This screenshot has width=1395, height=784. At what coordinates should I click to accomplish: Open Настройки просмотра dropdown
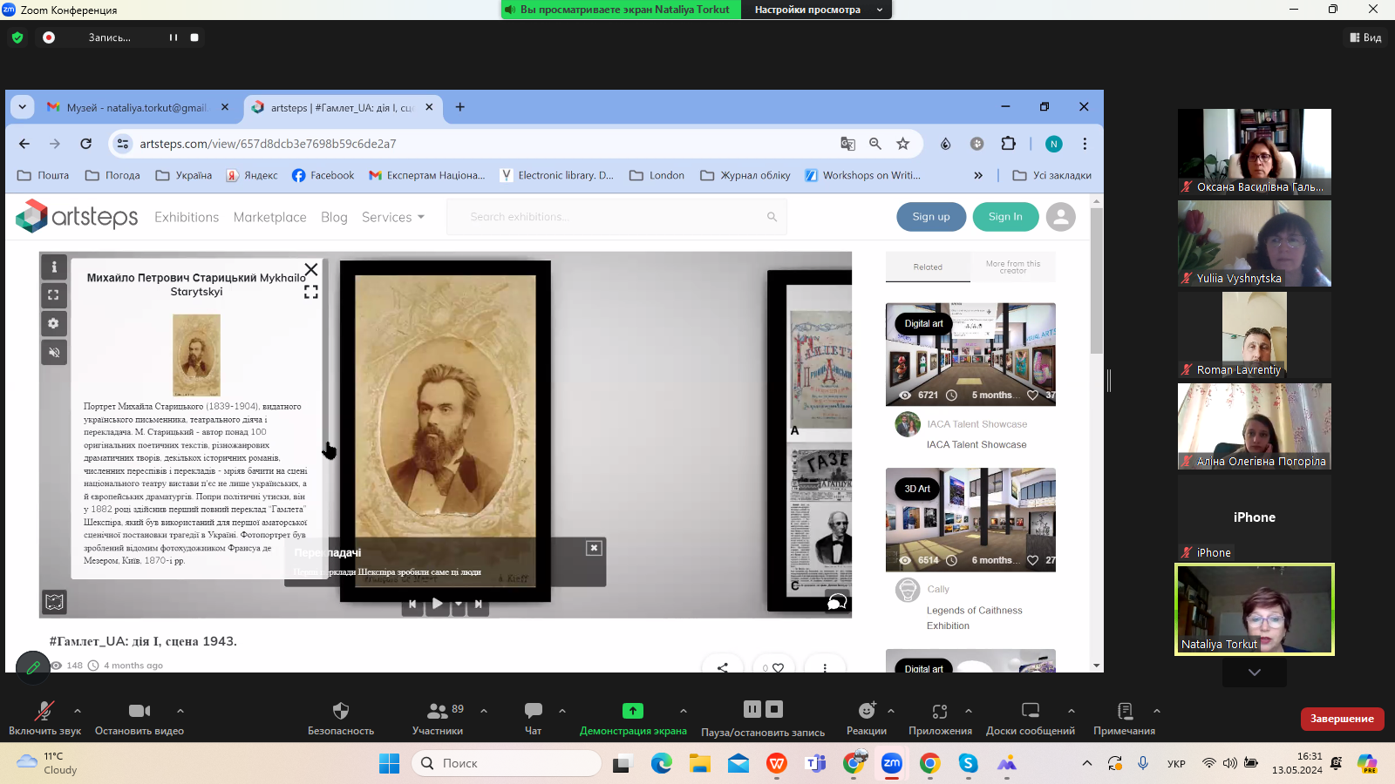(816, 10)
